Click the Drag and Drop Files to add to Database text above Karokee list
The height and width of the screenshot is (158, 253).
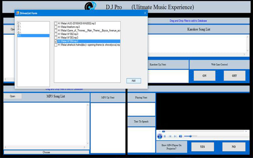(x=188, y=21)
